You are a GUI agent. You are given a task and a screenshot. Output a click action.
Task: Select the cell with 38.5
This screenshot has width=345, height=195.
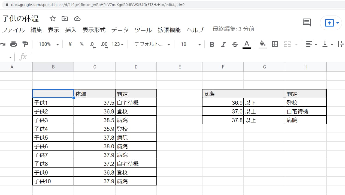95,120
